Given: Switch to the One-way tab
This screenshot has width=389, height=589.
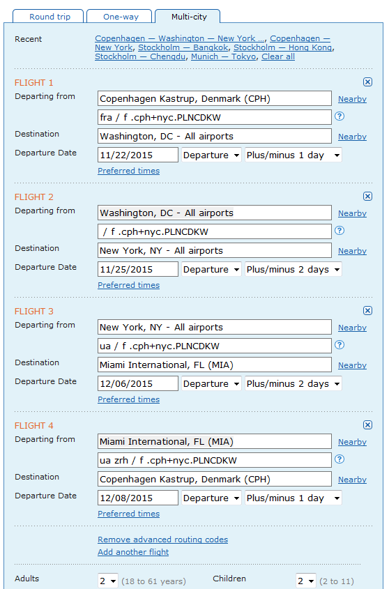Looking at the screenshot, I should coord(121,17).
